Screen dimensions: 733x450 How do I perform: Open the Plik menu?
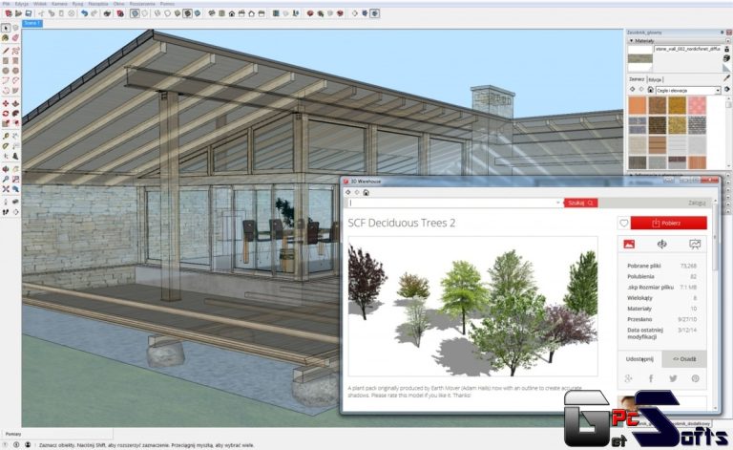click(6, 4)
